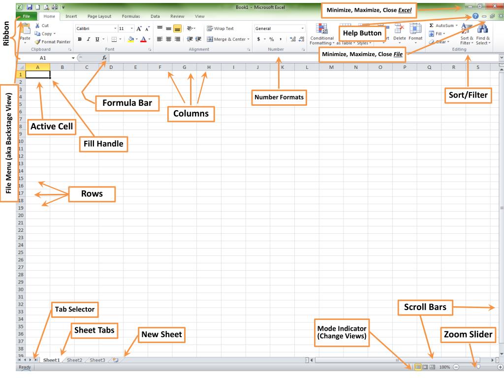
Task: Click the Format cells icon
Action: (x=415, y=29)
